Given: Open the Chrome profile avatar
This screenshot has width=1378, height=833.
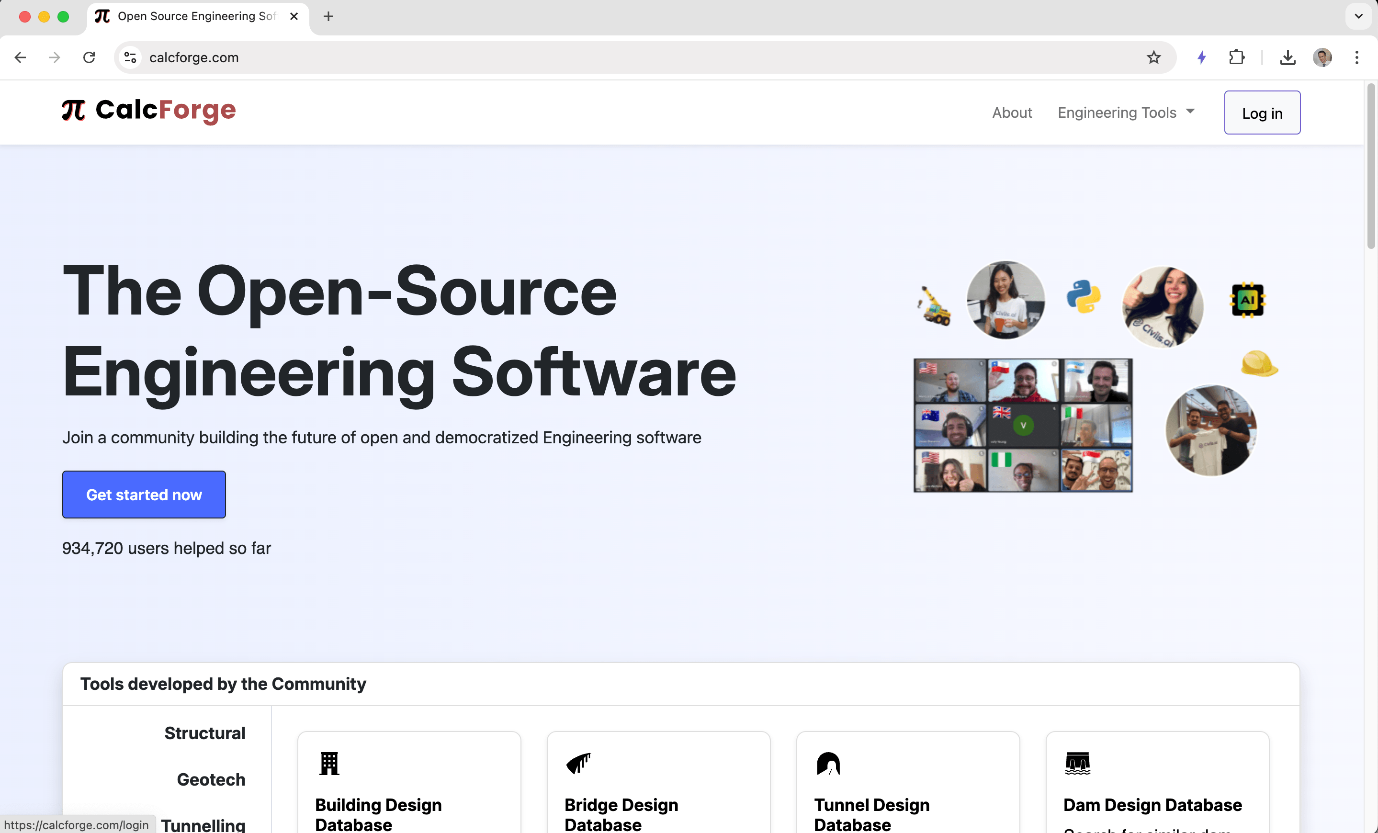Looking at the screenshot, I should pos(1322,57).
